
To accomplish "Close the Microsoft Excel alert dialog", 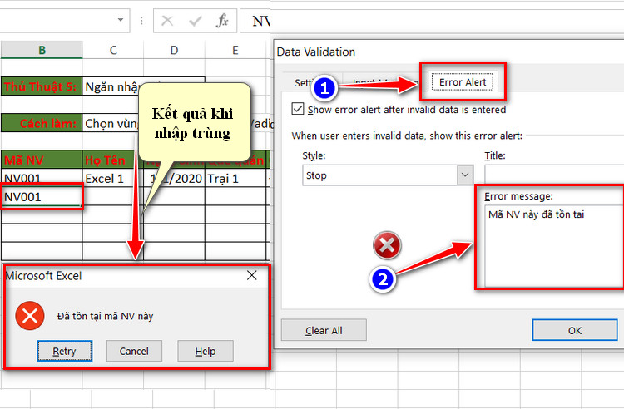I will (251, 275).
